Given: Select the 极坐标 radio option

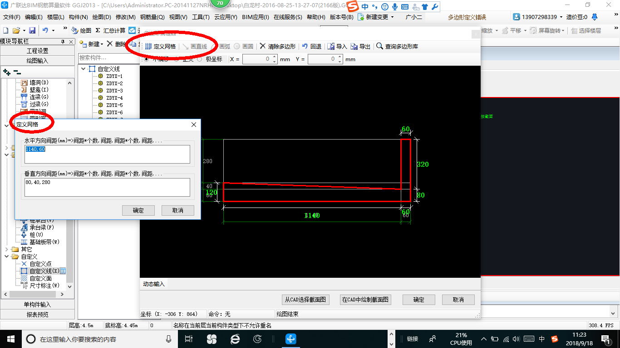Looking at the screenshot, I should coord(200,59).
